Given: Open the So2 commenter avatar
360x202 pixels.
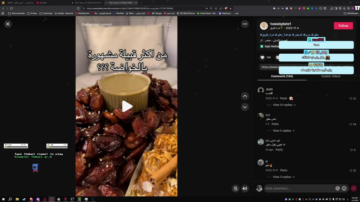Looking at the screenshot, I should point(261,116).
